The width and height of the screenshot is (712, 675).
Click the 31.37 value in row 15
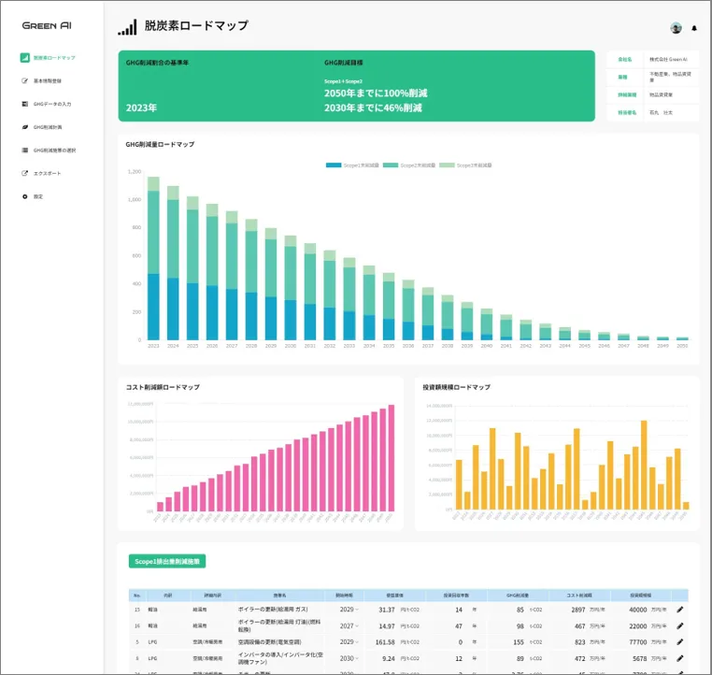(387, 610)
